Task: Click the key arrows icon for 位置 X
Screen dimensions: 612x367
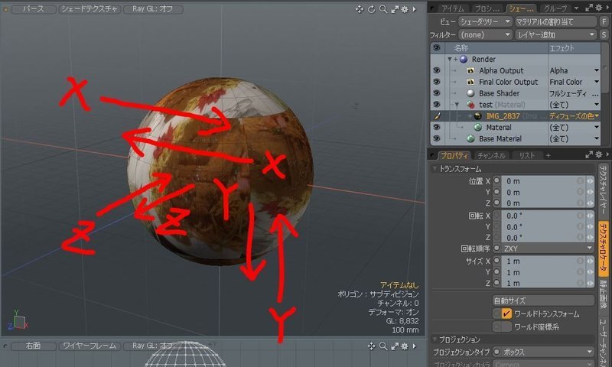Action: (590, 181)
